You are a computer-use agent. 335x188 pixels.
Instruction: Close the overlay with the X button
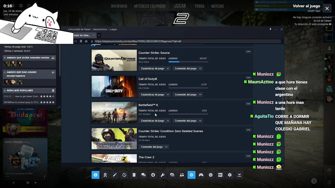[327, 8]
